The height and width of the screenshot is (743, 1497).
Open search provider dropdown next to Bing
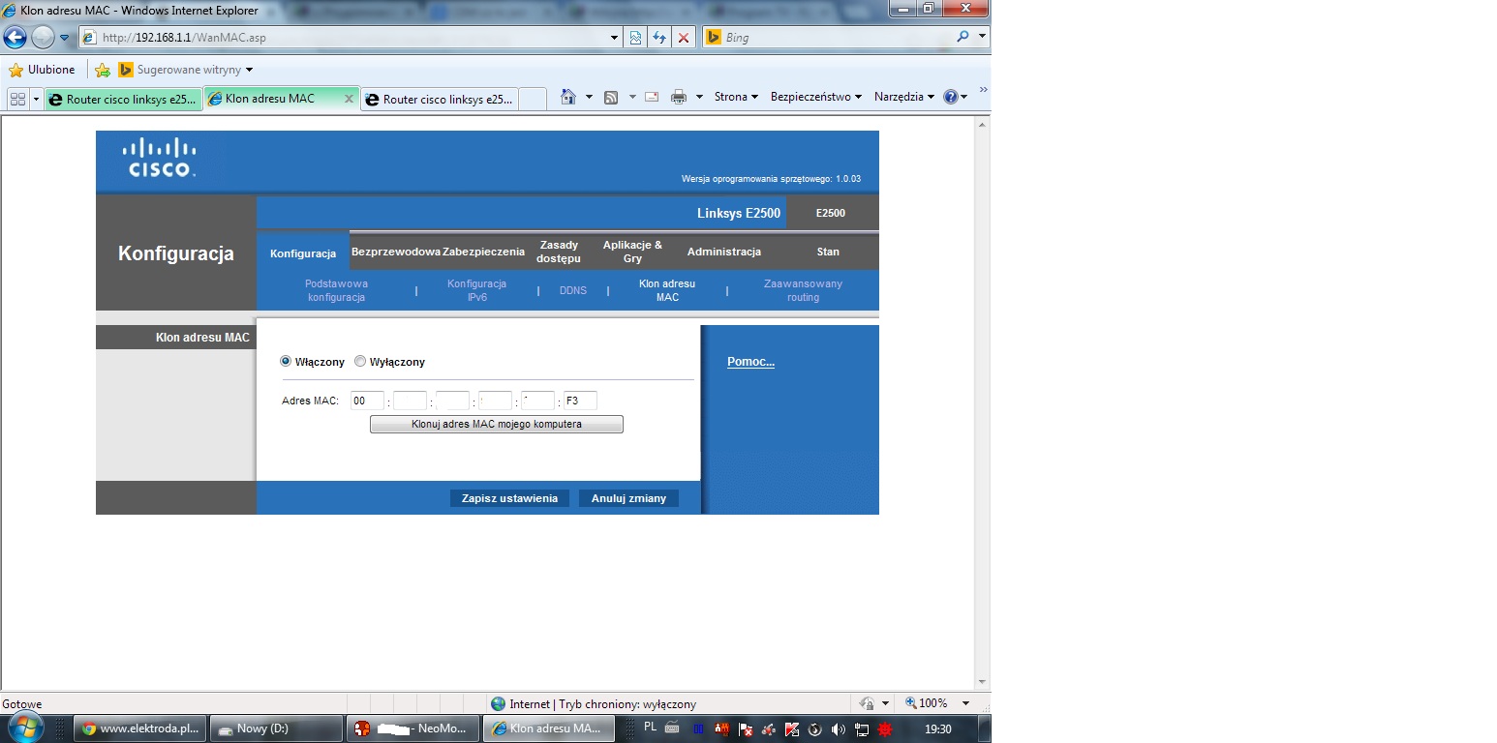point(982,37)
